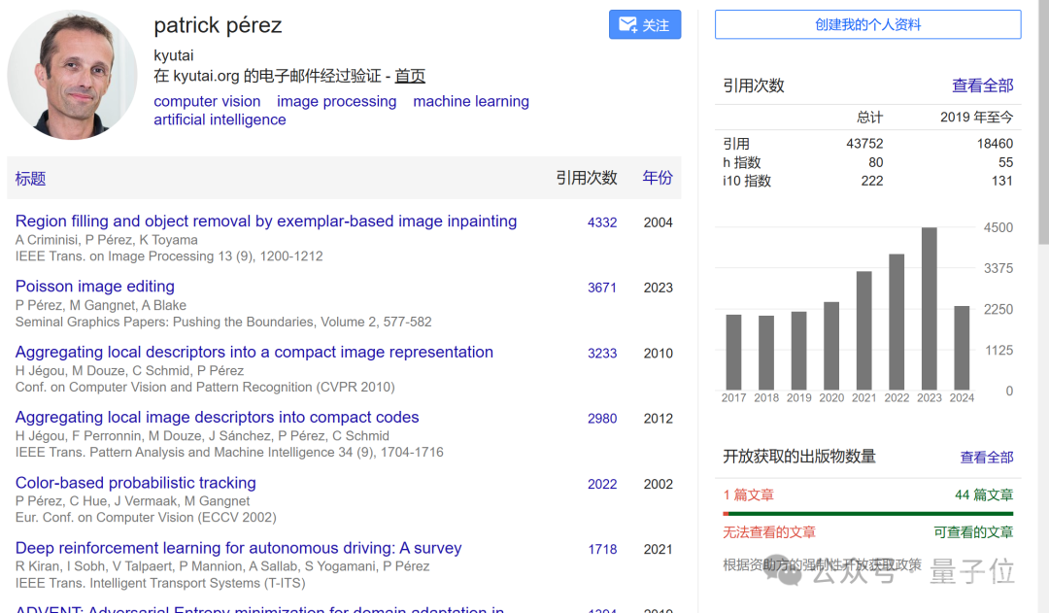Image resolution: width=1049 pixels, height=613 pixels.
Task: Open Color-based probabilistic tracking paper
Action: tap(135, 483)
